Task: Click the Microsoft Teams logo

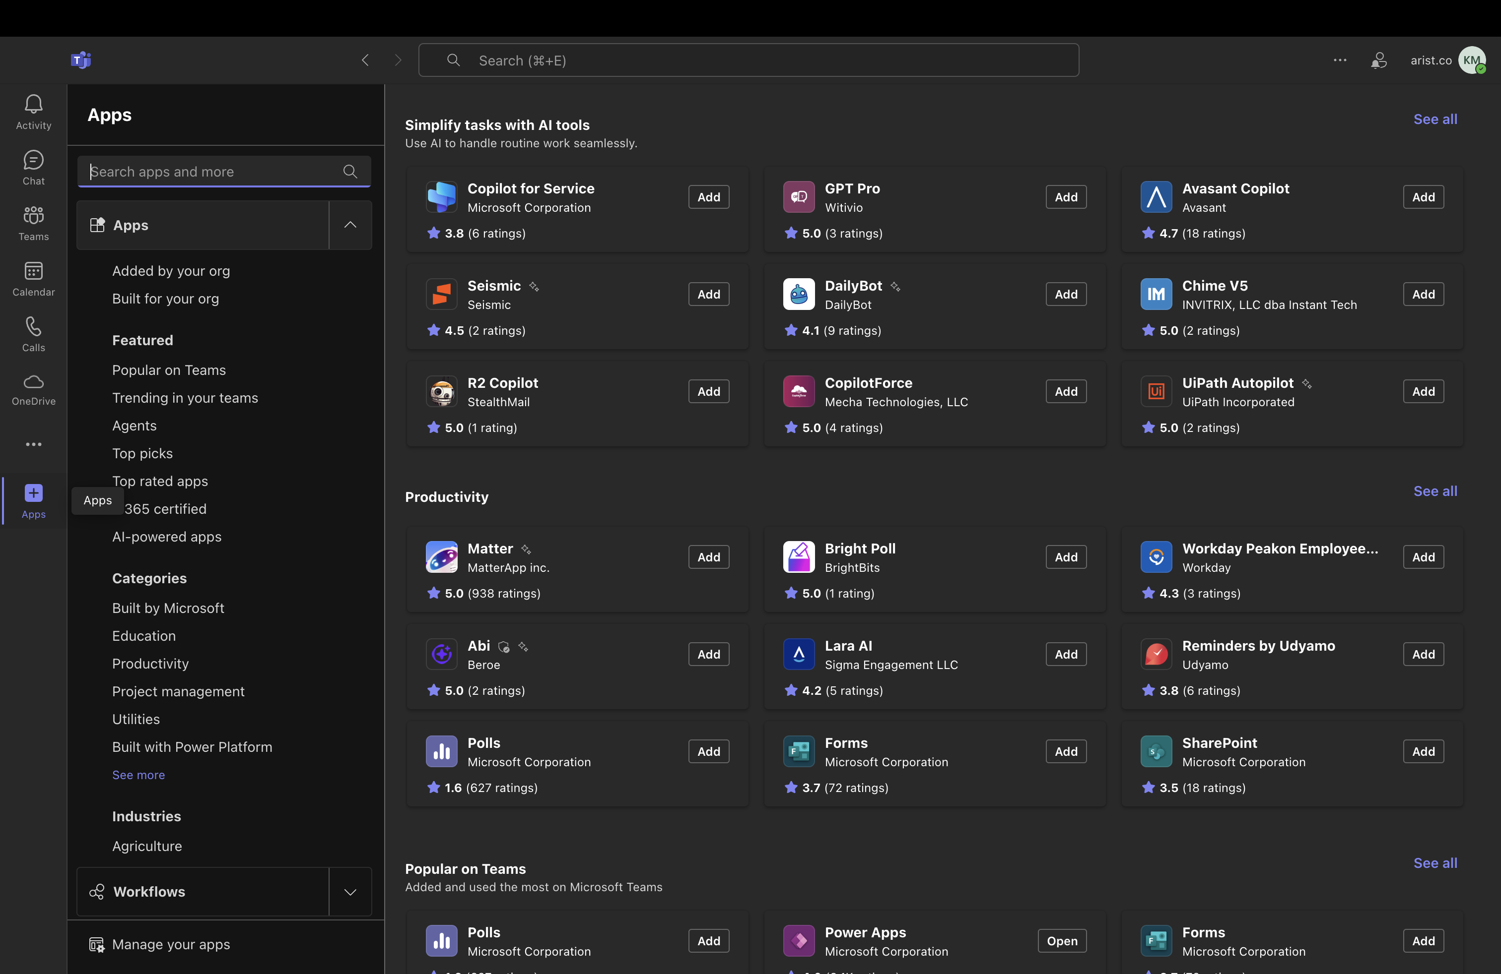Action: pyautogui.click(x=81, y=60)
